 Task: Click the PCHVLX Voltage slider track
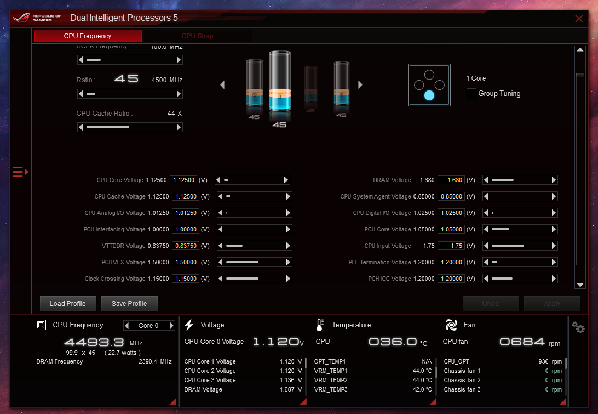click(255, 262)
